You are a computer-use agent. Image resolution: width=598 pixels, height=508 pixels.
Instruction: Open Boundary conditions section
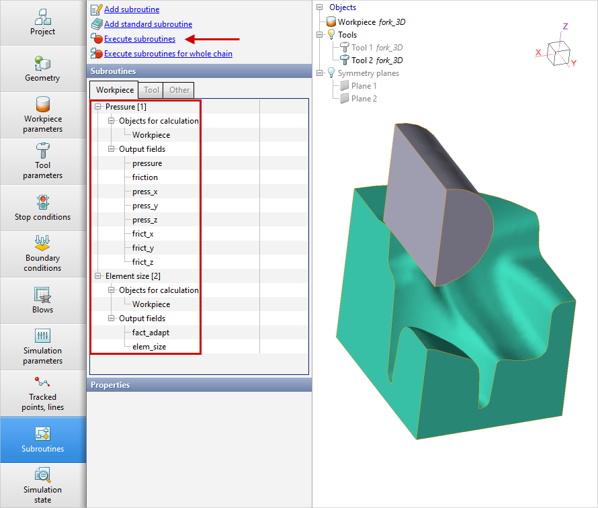tap(42, 243)
